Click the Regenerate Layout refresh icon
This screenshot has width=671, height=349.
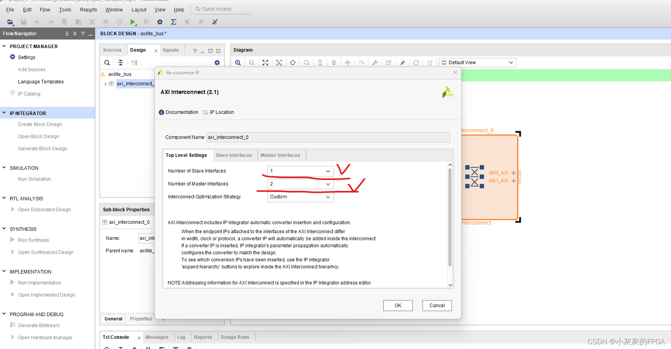coord(416,63)
